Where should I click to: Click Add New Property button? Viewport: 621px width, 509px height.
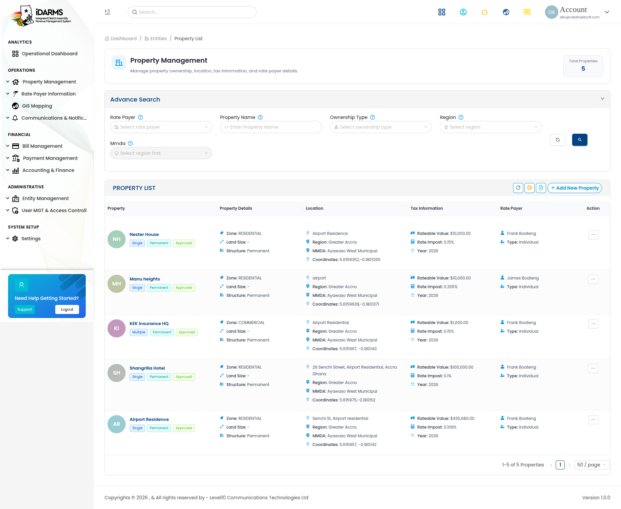click(574, 188)
